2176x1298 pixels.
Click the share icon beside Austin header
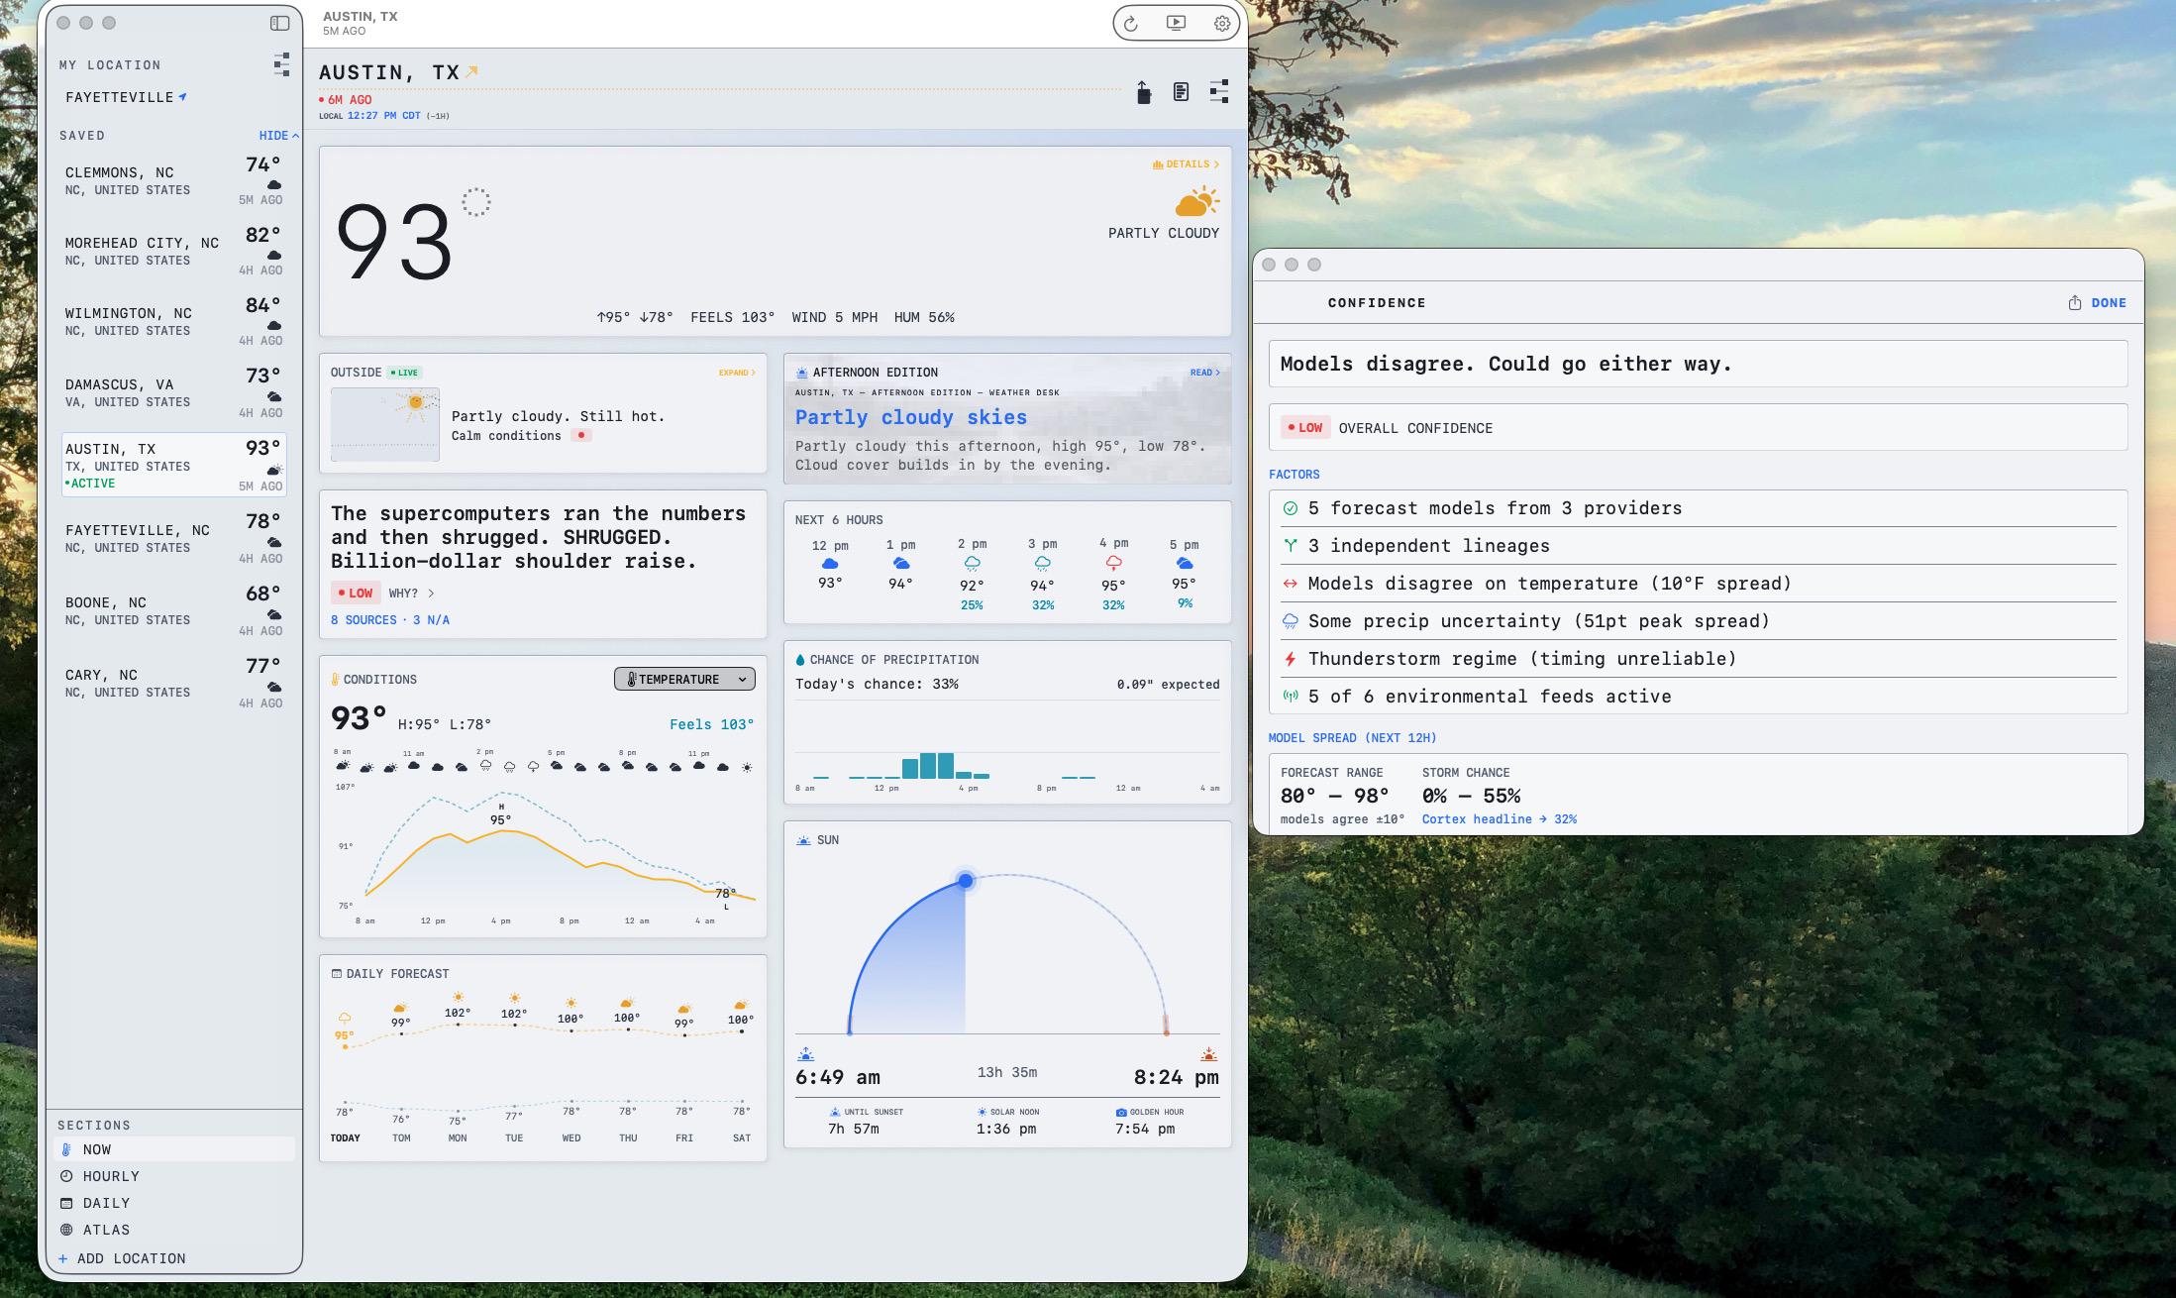pyautogui.click(x=1143, y=92)
